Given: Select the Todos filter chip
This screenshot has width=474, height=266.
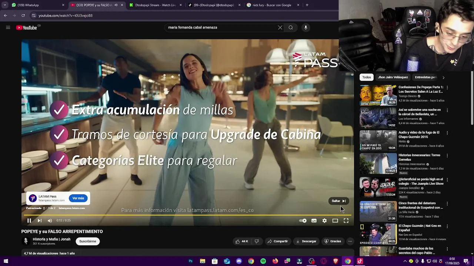Looking at the screenshot, I should [x=367, y=77].
